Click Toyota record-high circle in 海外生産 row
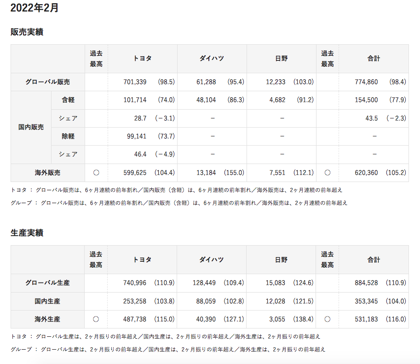 [x=96, y=319]
